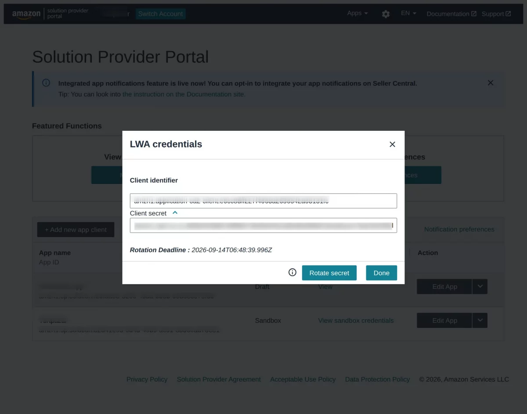This screenshot has width=527, height=414.
Task: Click the App name column header
Action: coord(55,253)
